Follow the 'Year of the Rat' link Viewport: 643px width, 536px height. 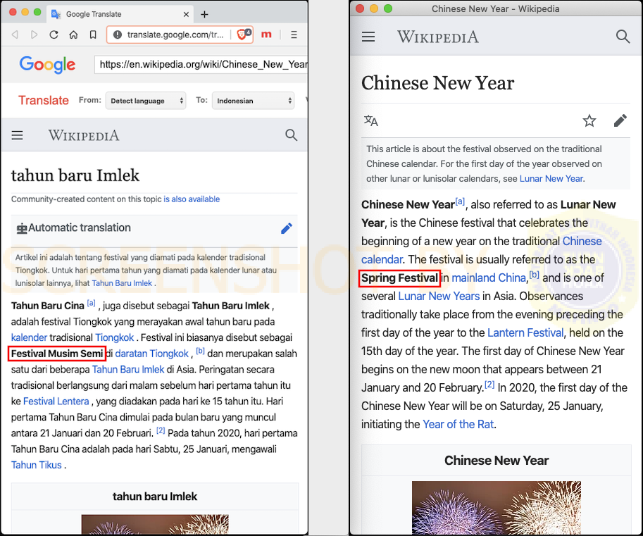(x=458, y=424)
